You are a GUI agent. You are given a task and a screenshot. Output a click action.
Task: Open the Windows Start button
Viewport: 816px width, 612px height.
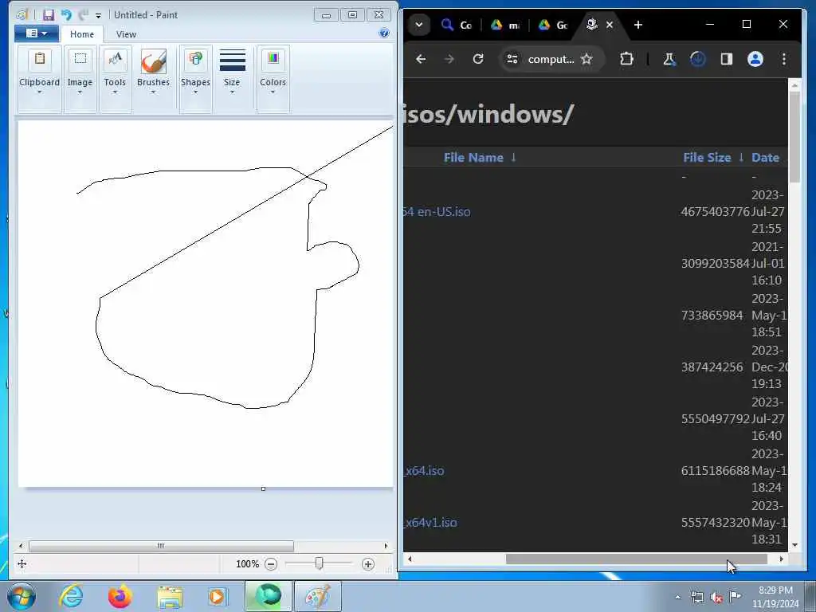(22, 596)
